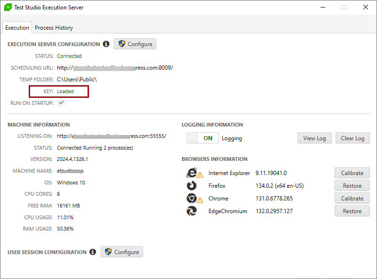The width and height of the screenshot is (377, 279).
Task: Select Firefox version 134.0.2 (x64 en-US)
Action: (280, 186)
